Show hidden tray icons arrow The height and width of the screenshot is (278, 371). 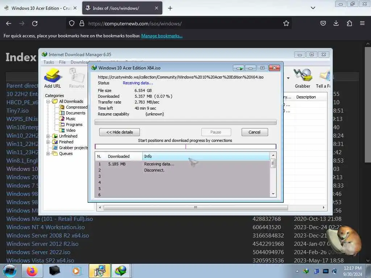pyautogui.click(x=297, y=271)
